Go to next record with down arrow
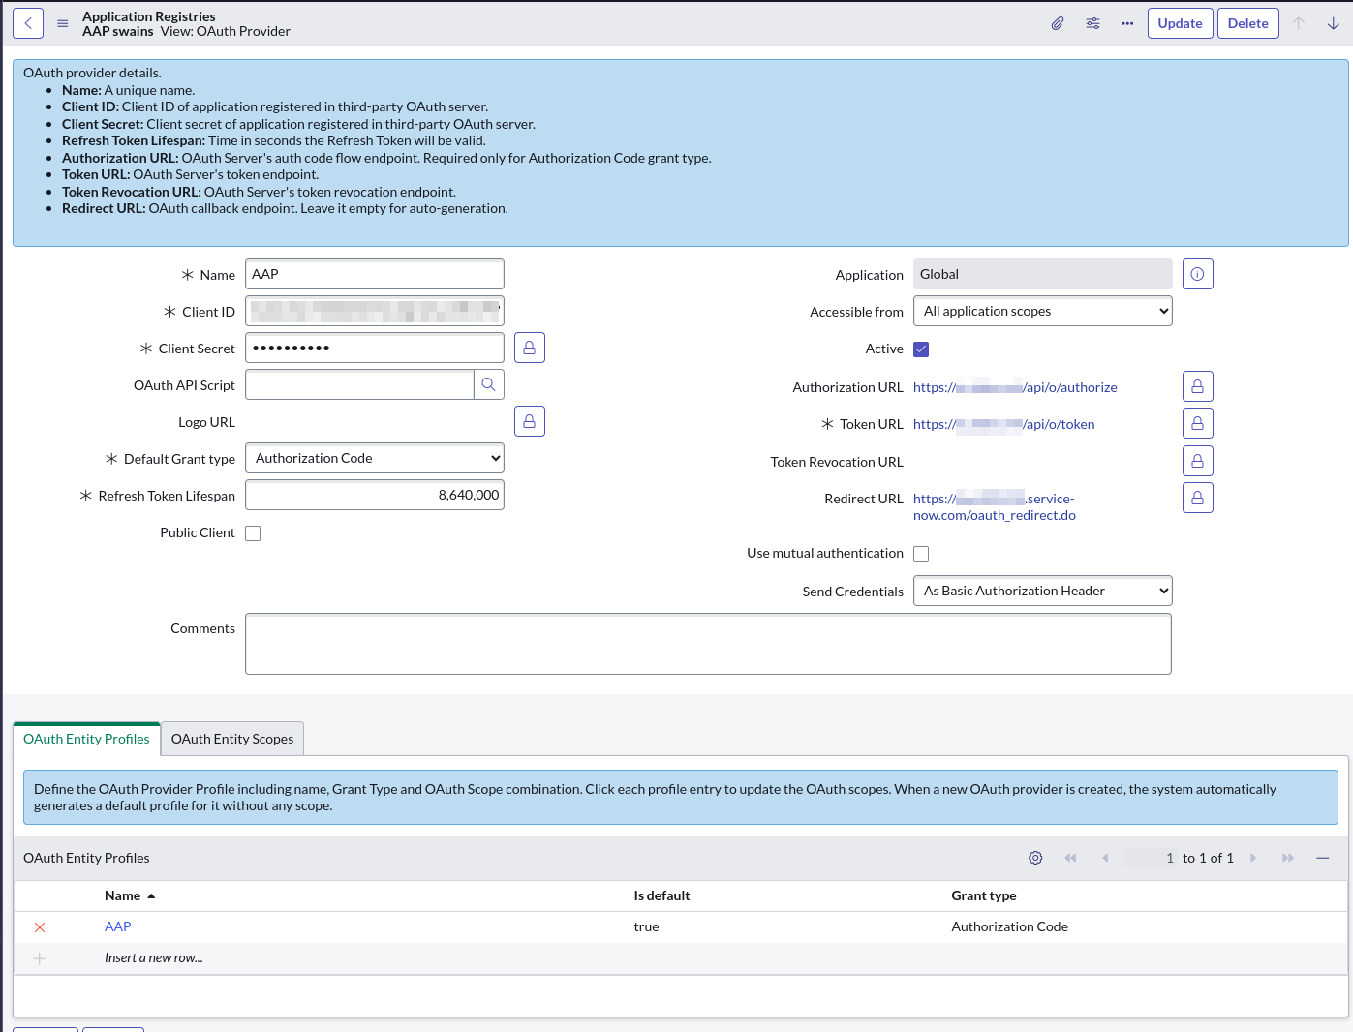The image size is (1353, 1032). tap(1334, 23)
